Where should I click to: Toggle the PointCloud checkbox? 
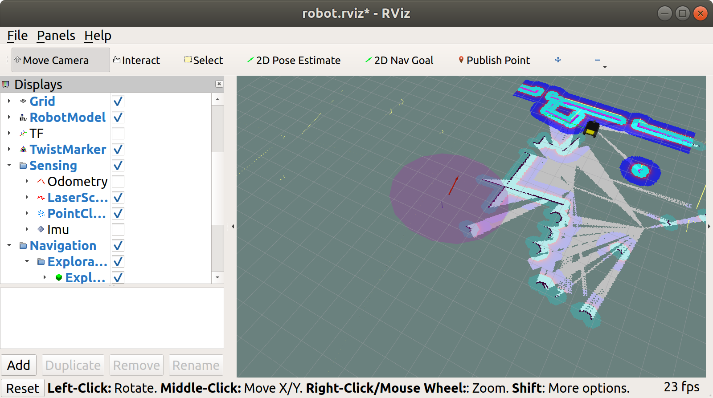point(118,214)
